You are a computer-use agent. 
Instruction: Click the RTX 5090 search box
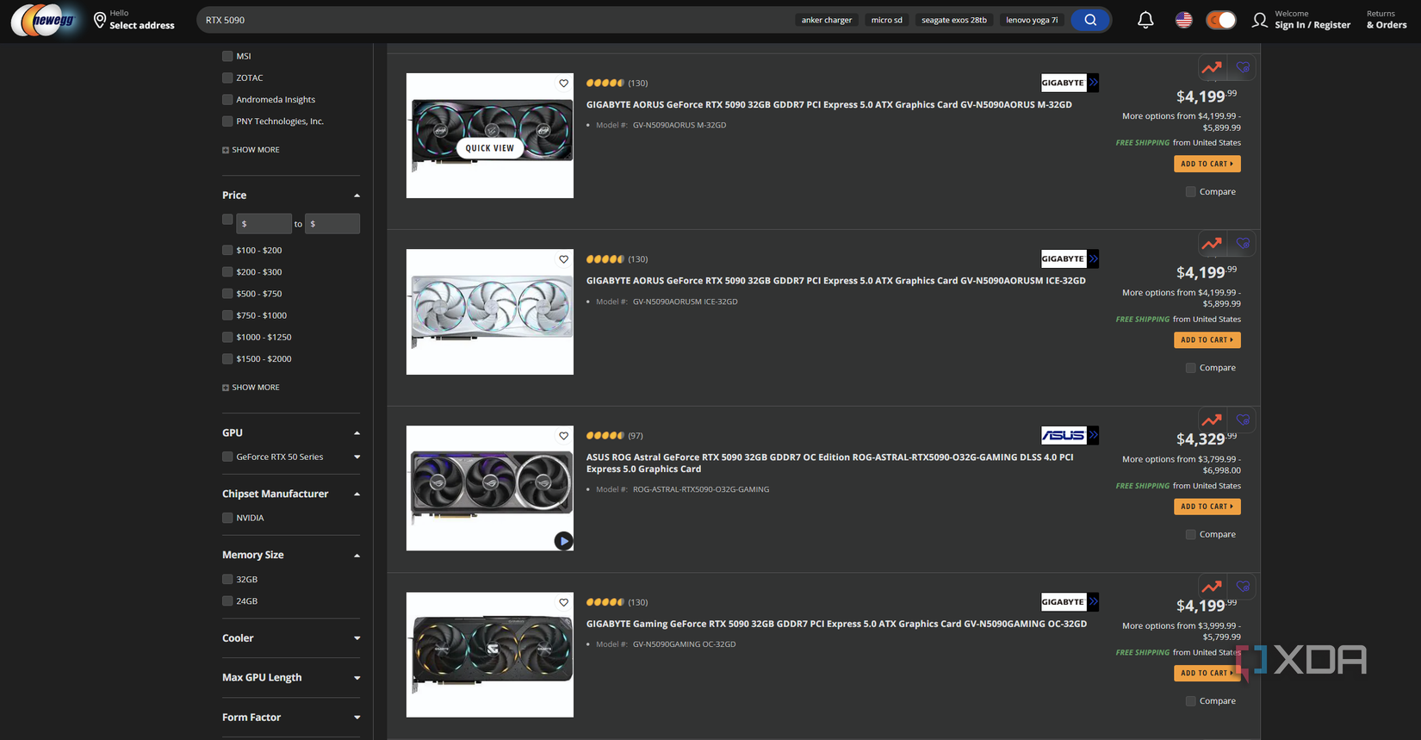coord(495,20)
